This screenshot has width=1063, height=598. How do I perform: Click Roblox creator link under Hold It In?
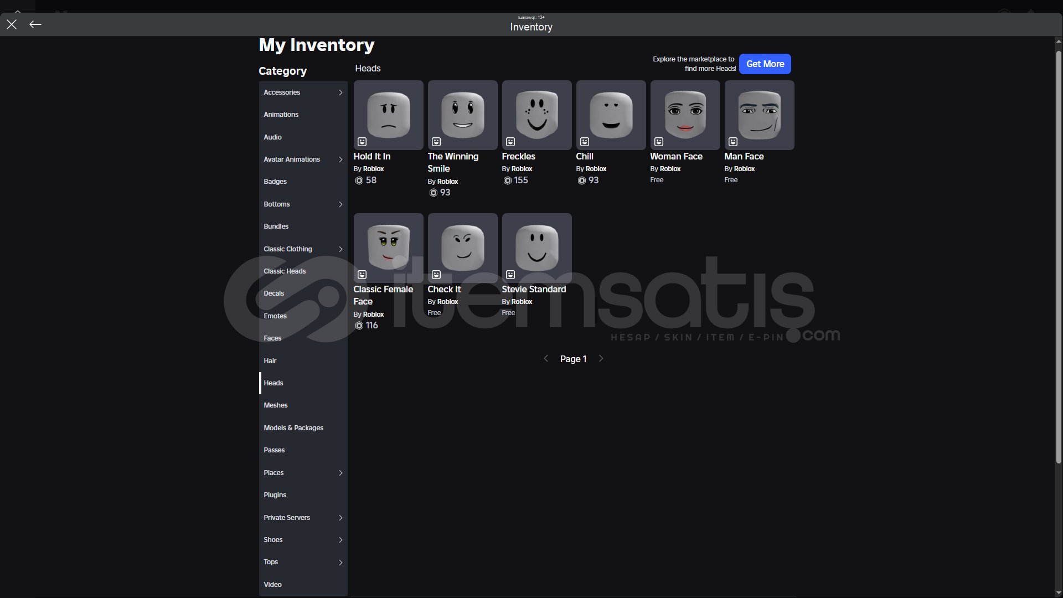[374, 169]
